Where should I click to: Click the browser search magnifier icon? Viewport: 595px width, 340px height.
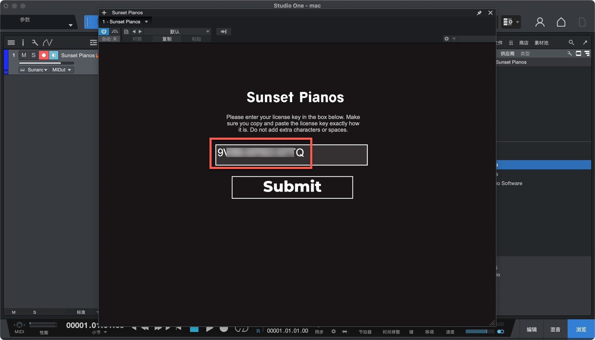pyautogui.click(x=571, y=42)
